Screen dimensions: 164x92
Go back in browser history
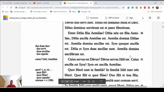[3, 8]
